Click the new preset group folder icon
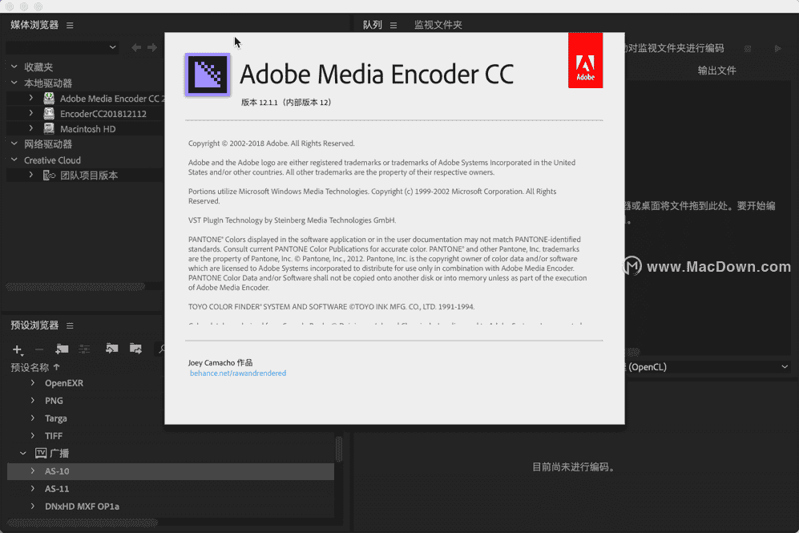 click(62, 349)
